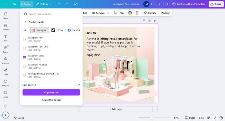This screenshot has height=121, width=225.
Task: Click Position in the toolbar
Action: (x=166, y=13)
